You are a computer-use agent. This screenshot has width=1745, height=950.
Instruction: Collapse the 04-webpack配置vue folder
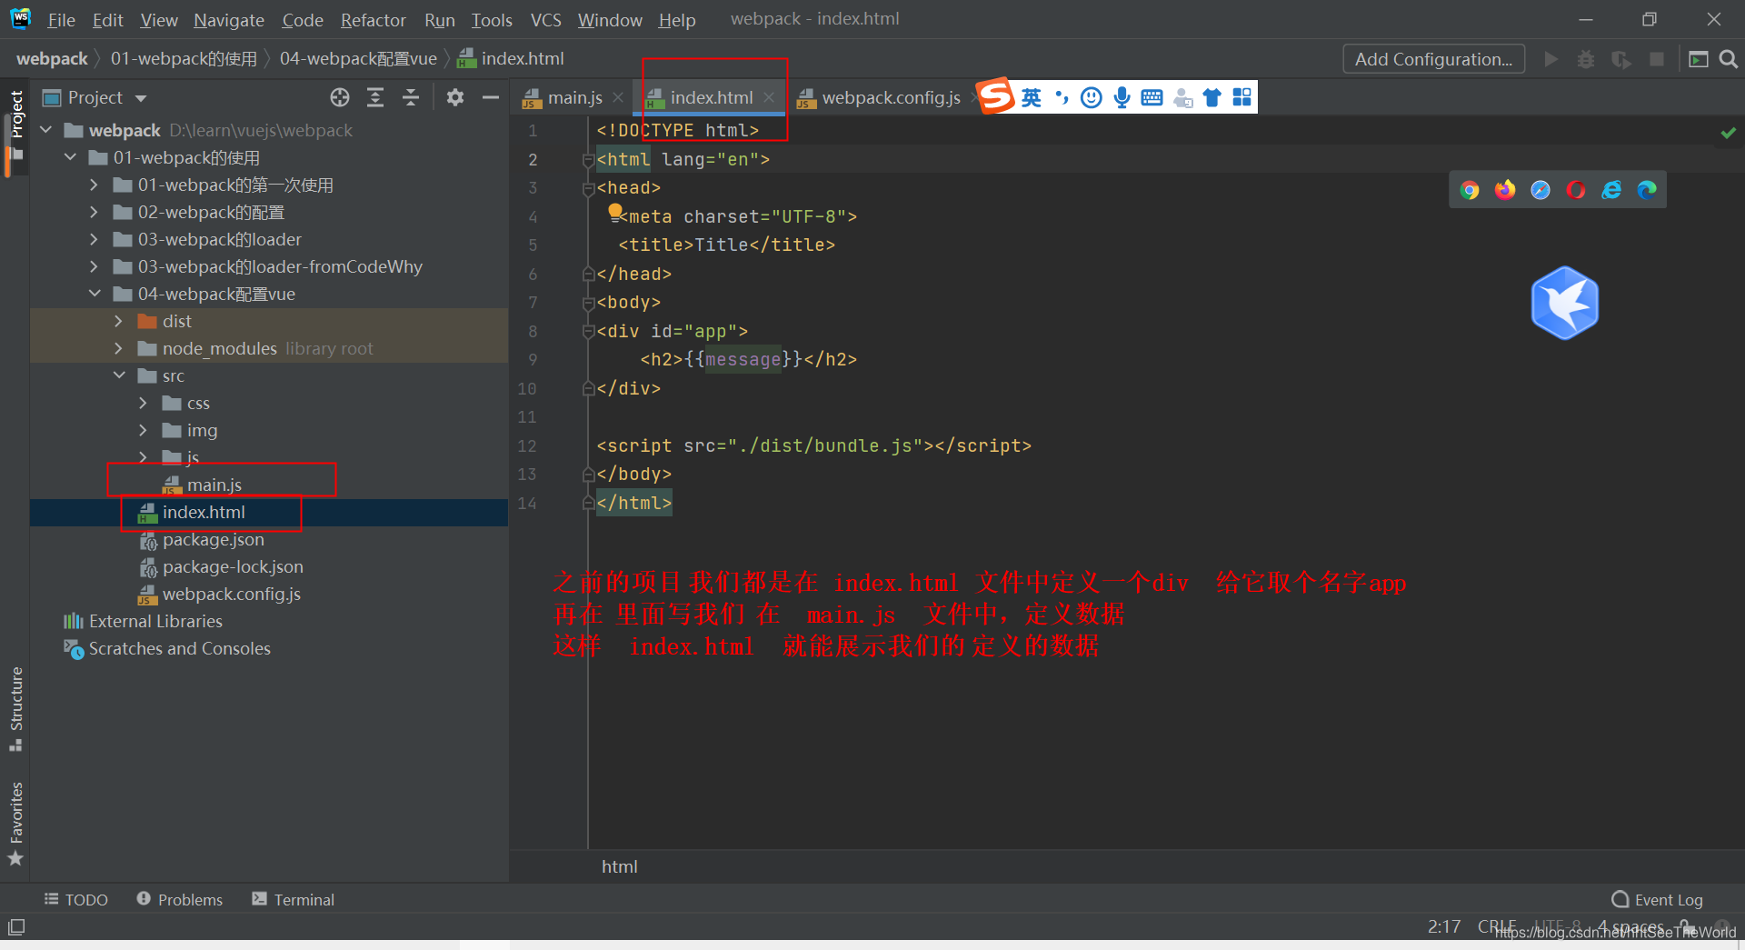[x=95, y=294]
